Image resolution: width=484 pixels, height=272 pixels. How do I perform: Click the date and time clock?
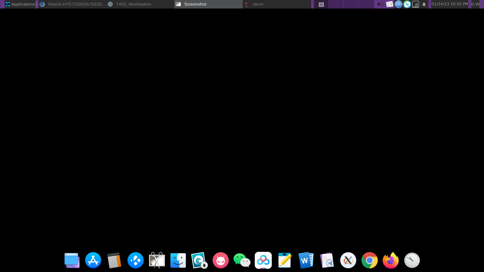(x=449, y=4)
